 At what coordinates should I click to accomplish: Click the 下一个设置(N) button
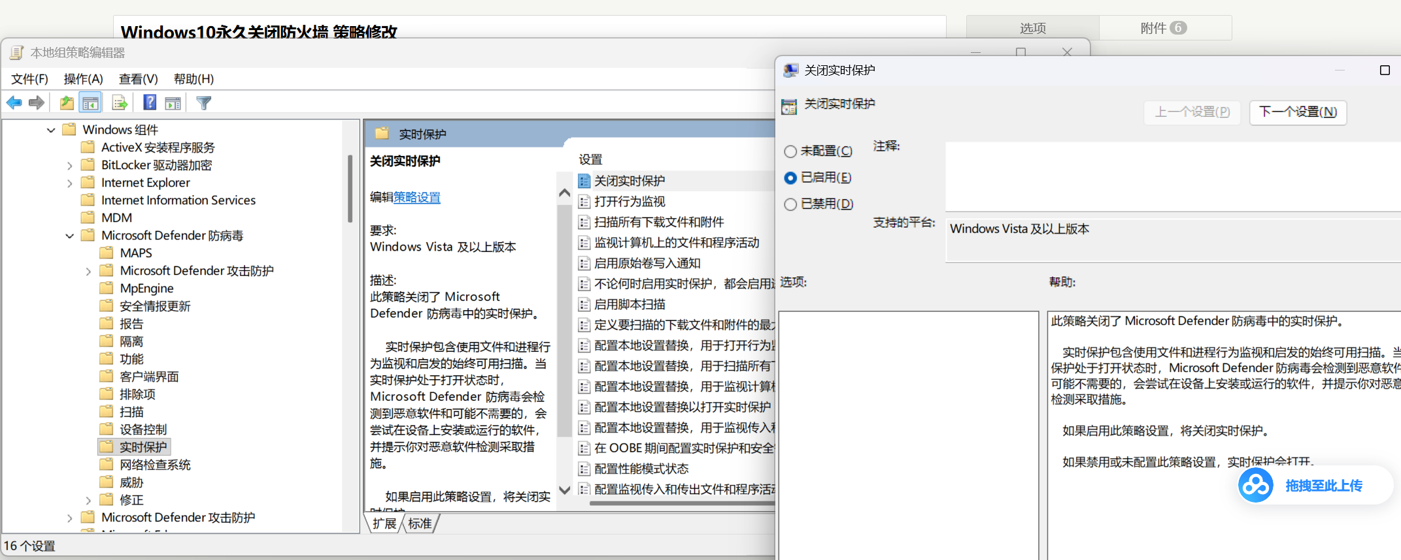(1298, 112)
